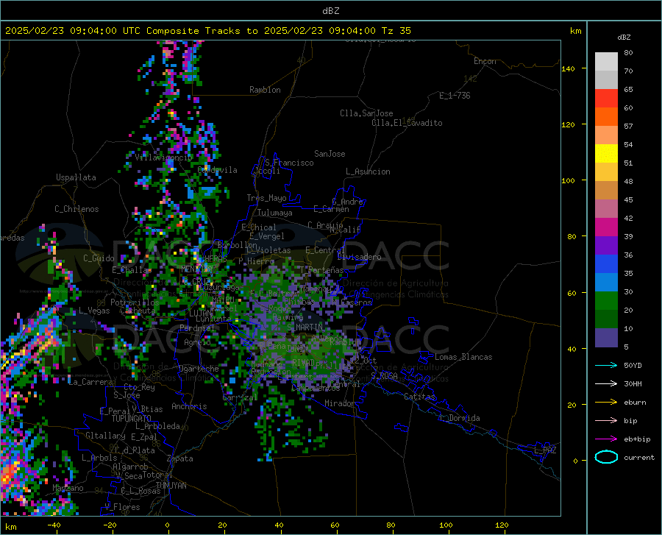Screen dimensions: 662x535
Task: Click the 'La_Carrera' place label
Action: 90,382
